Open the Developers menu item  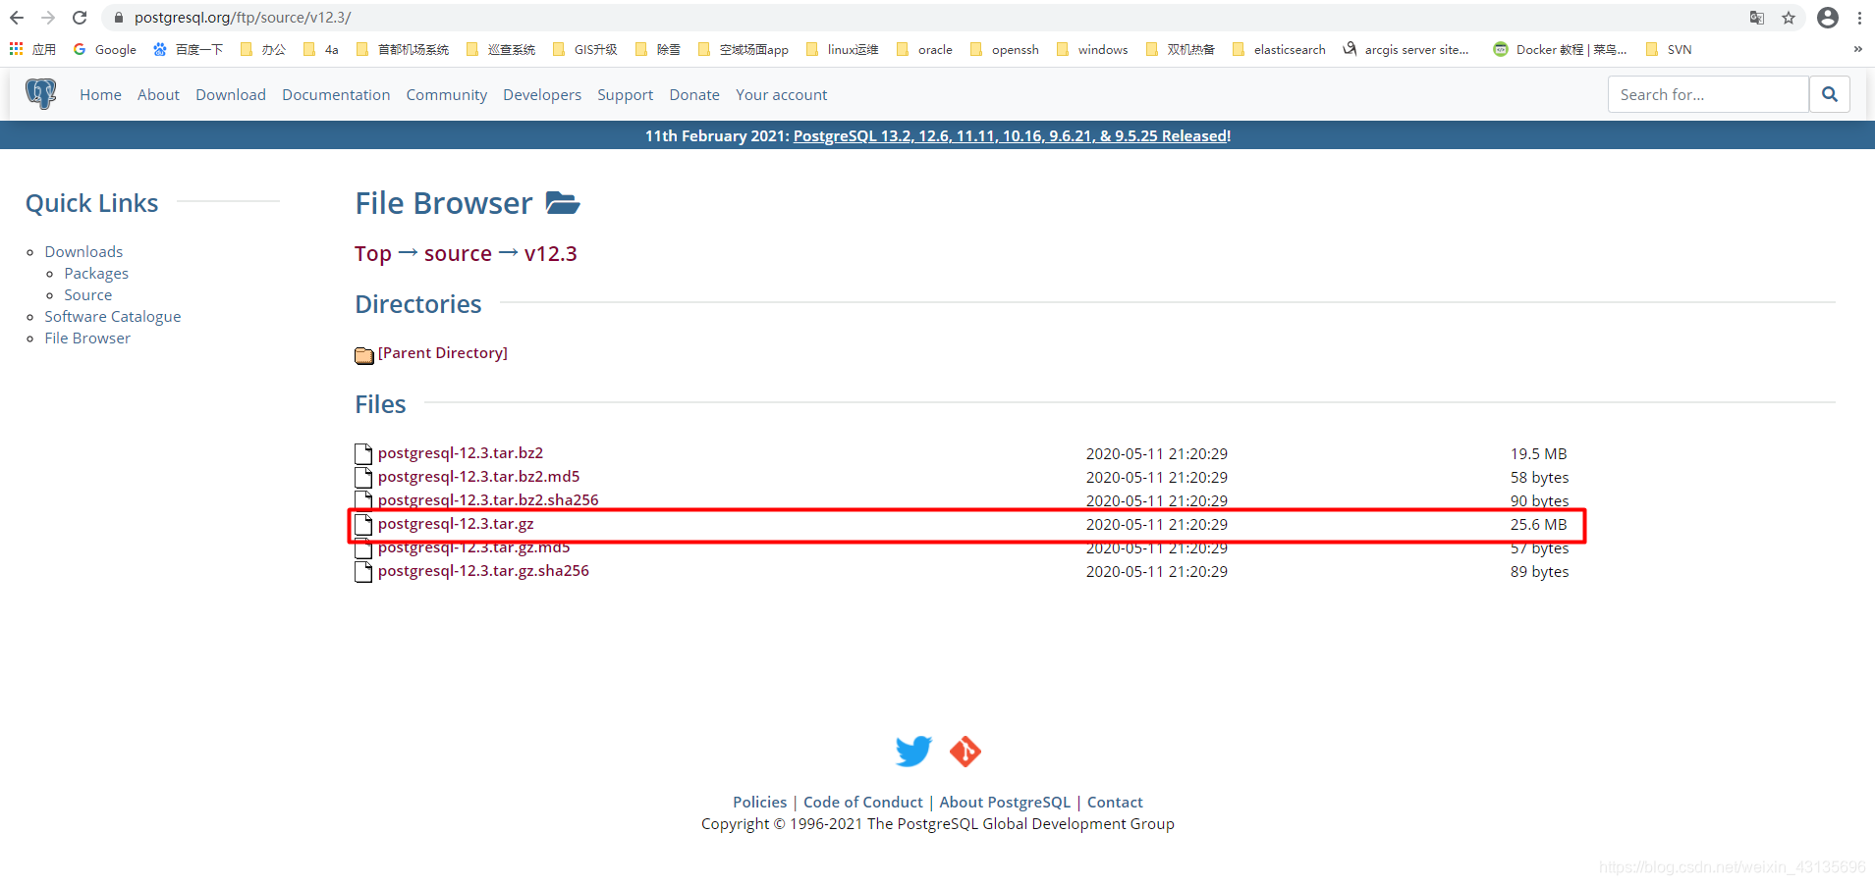(x=542, y=94)
